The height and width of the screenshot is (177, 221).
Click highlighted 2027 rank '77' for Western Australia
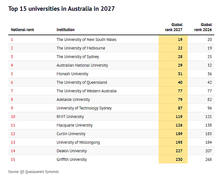click(x=180, y=91)
